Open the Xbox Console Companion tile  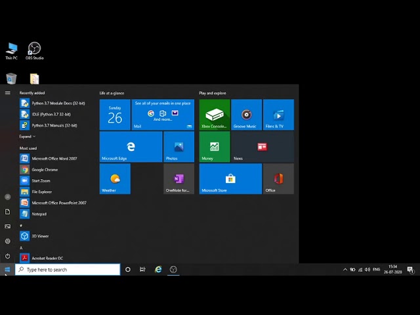[215, 115]
